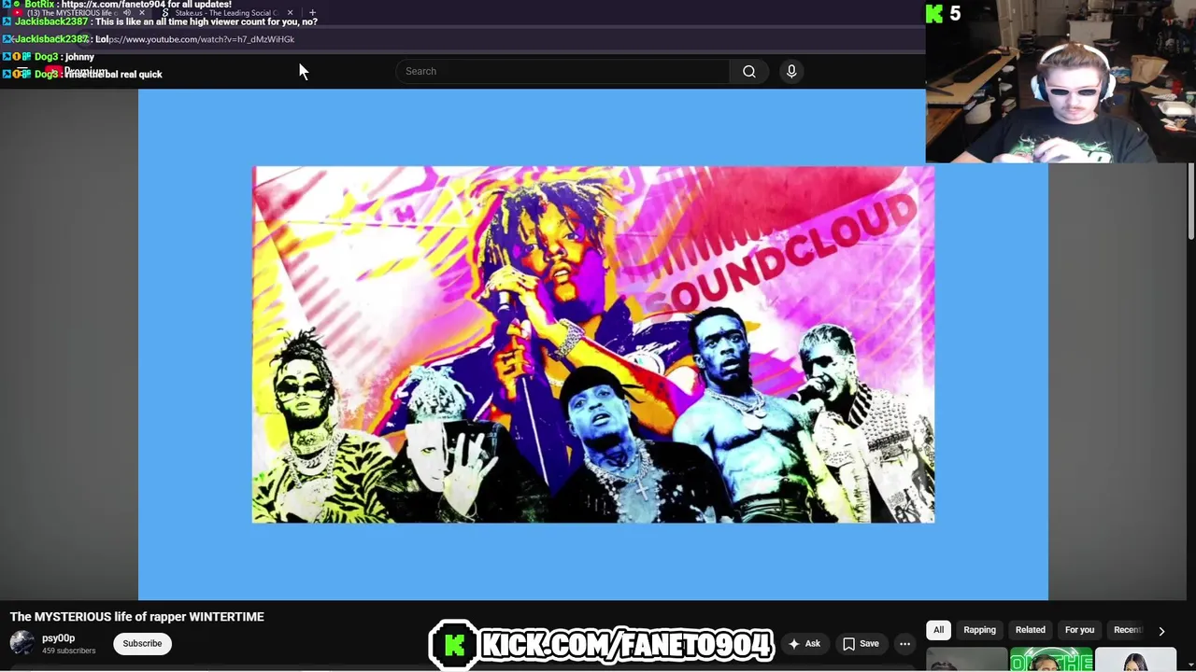This screenshot has height=672, width=1196.
Task: Select the Rapping filter chip
Action: pyautogui.click(x=979, y=630)
